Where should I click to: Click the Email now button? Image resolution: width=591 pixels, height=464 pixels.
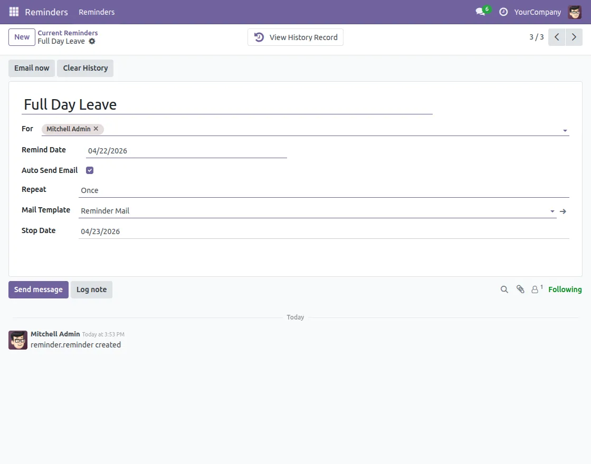[x=32, y=68]
